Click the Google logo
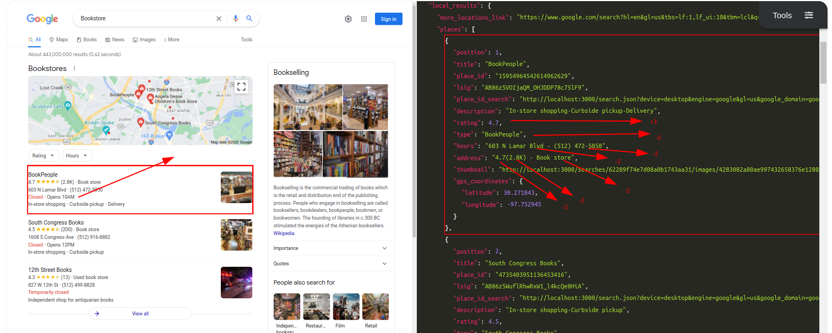The width and height of the screenshot is (832, 333). coord(42,19)
